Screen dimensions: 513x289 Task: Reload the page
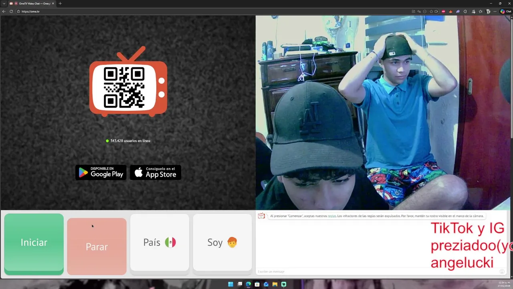click(11, 12)
